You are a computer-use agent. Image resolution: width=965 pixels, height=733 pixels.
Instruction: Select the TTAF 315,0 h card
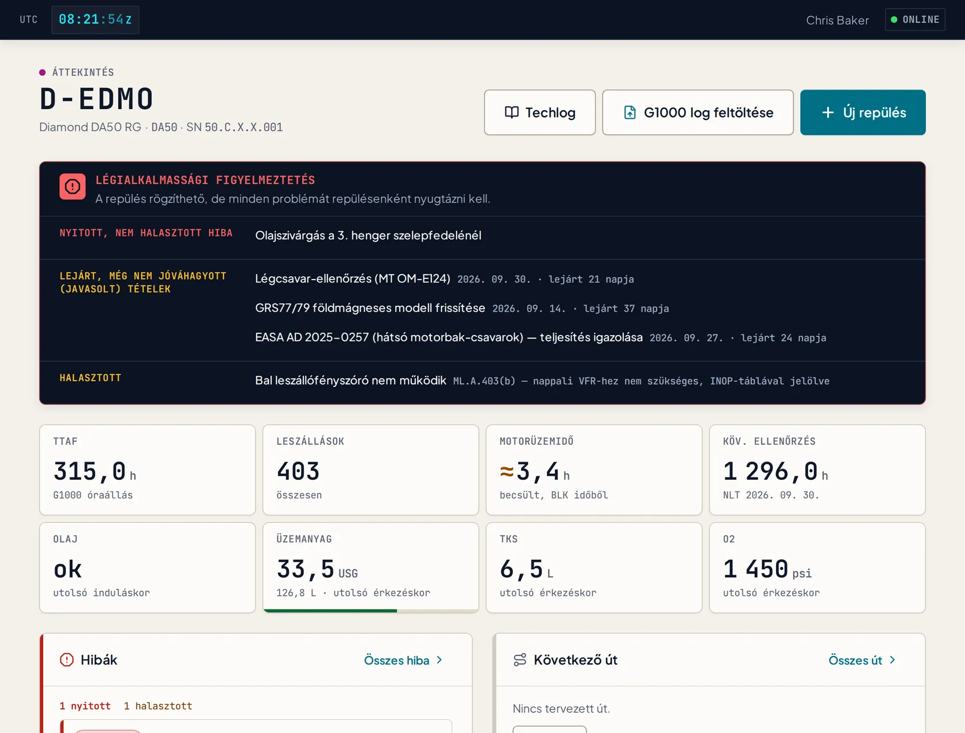(x=148, y=470)
